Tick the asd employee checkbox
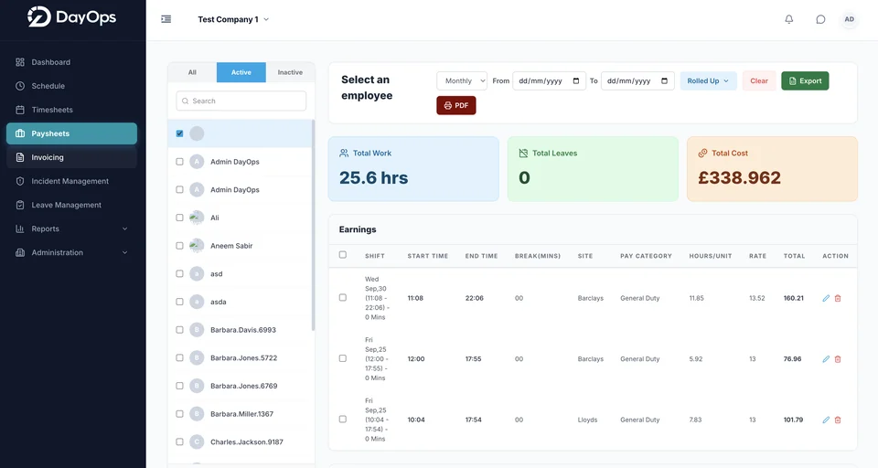The image size is (878, 468). pos(179,273)
